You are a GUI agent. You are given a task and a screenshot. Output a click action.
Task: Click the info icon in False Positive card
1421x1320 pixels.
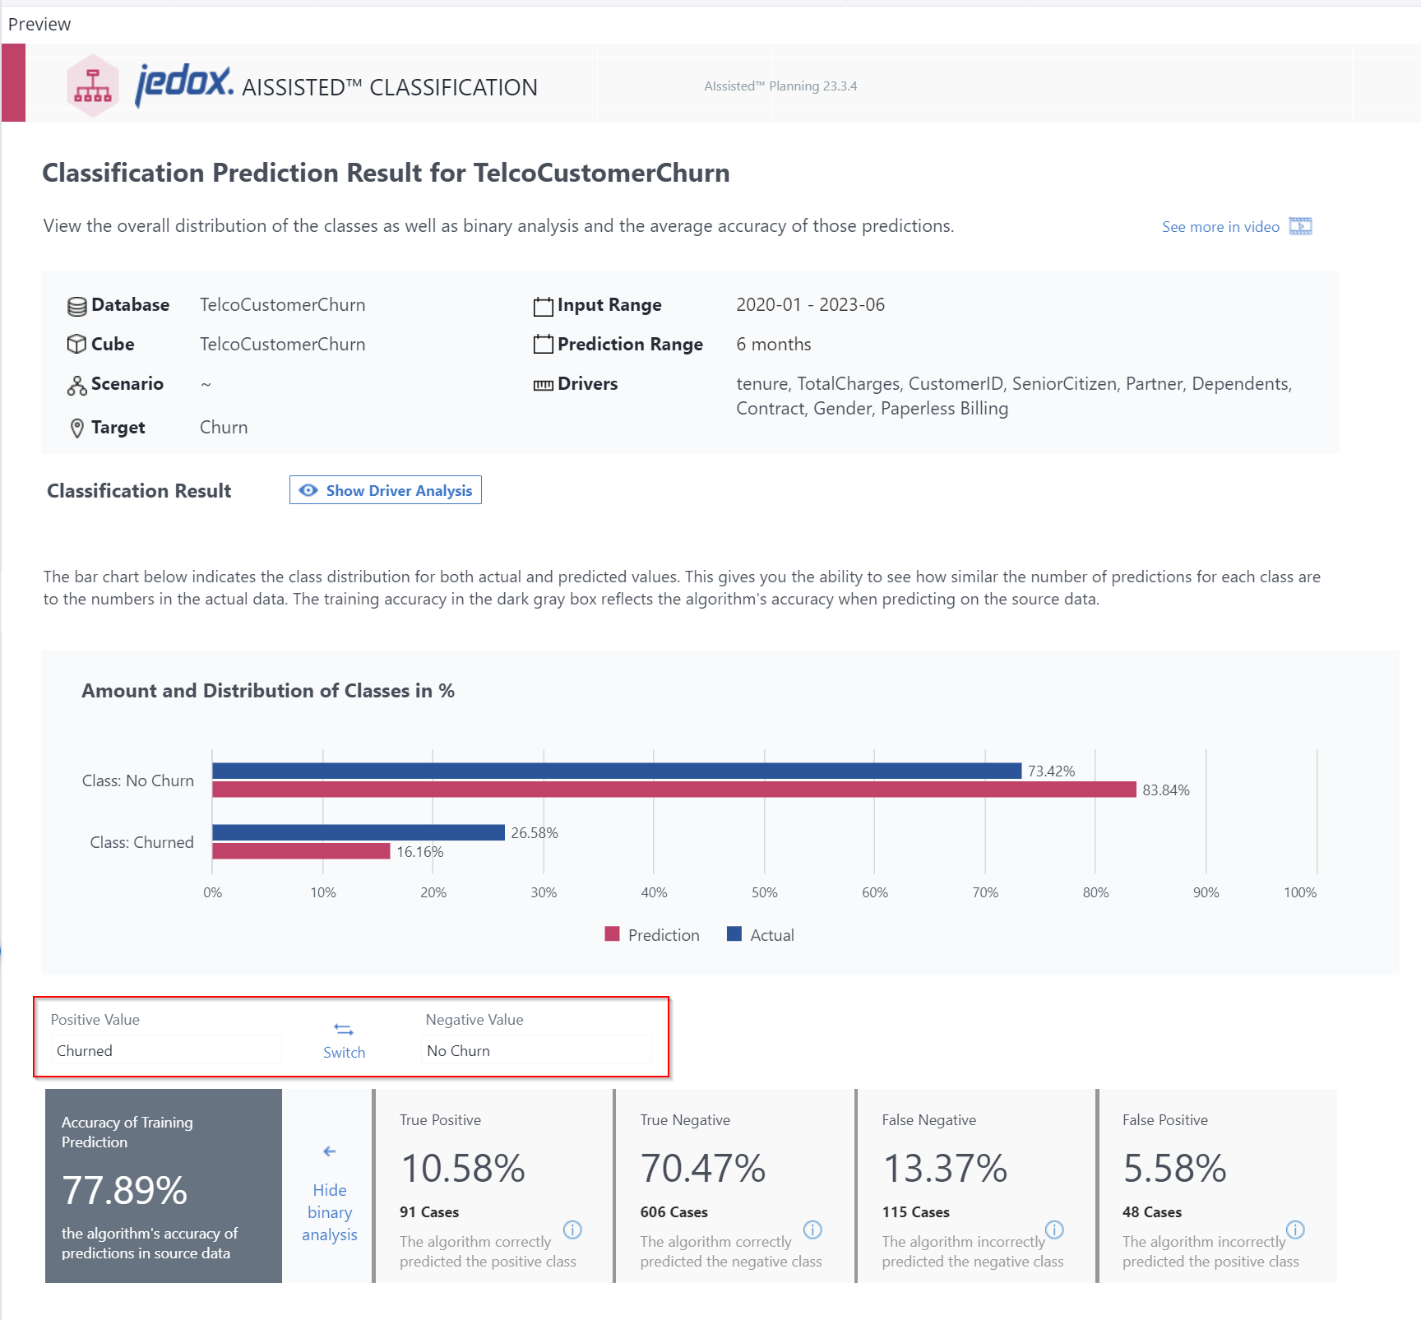[x=1295, y=1230]
